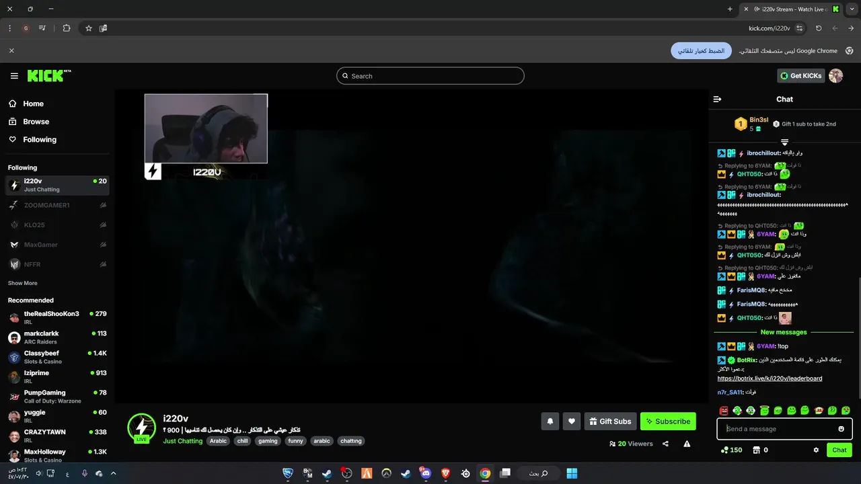
Task: Collapse the chat panel with arrow icon
Action: point(717,99)
